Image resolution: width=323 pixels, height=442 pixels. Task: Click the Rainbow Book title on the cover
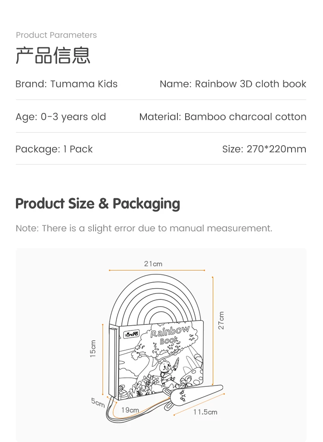click(x=170, y=335)
